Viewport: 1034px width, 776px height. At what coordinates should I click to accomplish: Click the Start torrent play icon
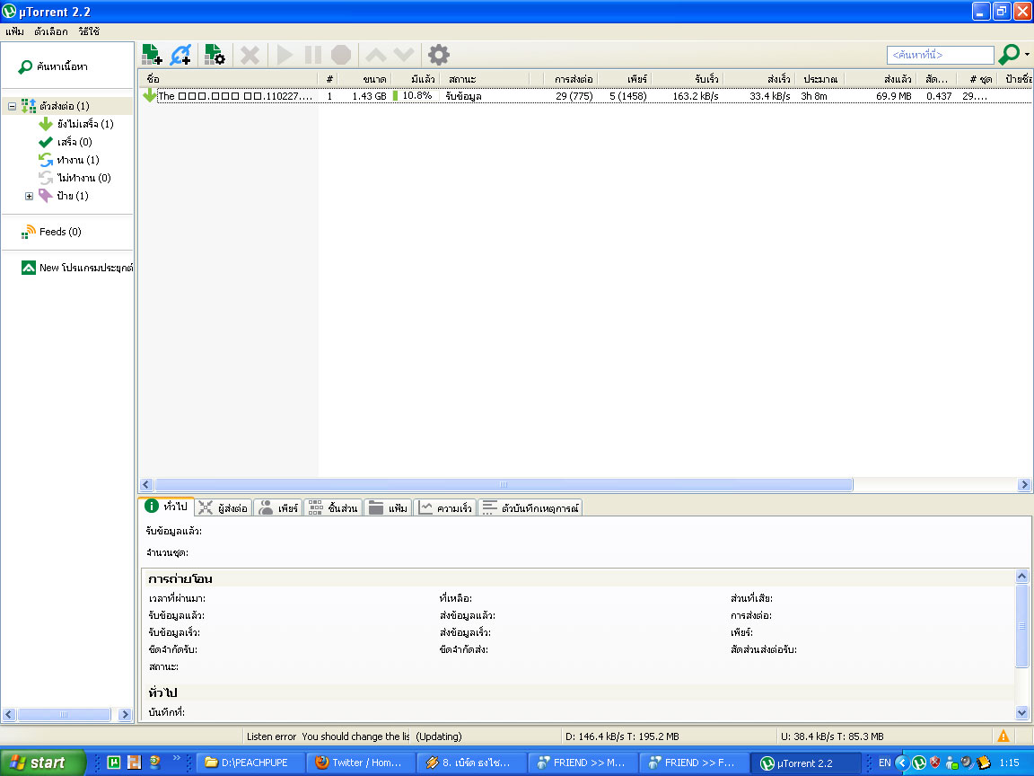tap(285, 55)
